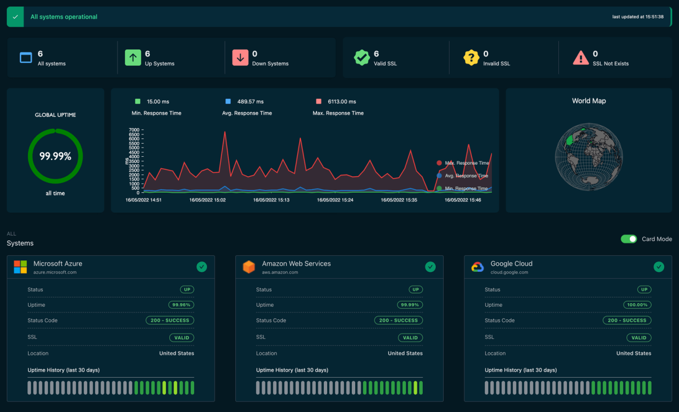Screen dimensions: 679x412
Task: Click the green Up Systems arrow icon
Action: [x=133, y=58]
